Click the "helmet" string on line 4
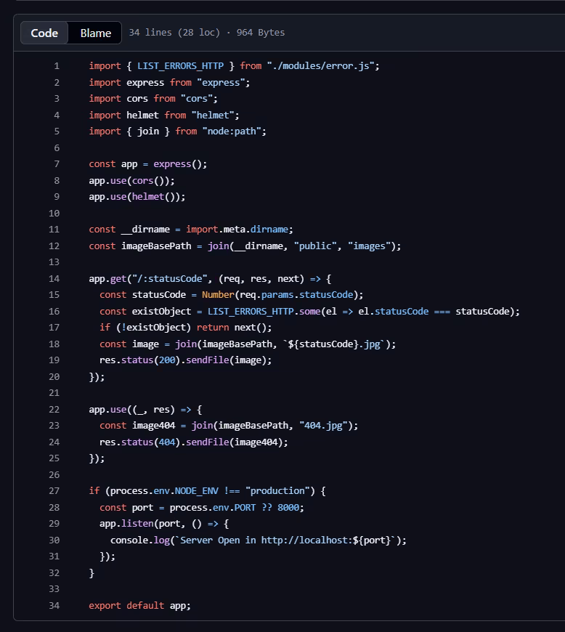565x632 pixels. (x=213, y=115)
